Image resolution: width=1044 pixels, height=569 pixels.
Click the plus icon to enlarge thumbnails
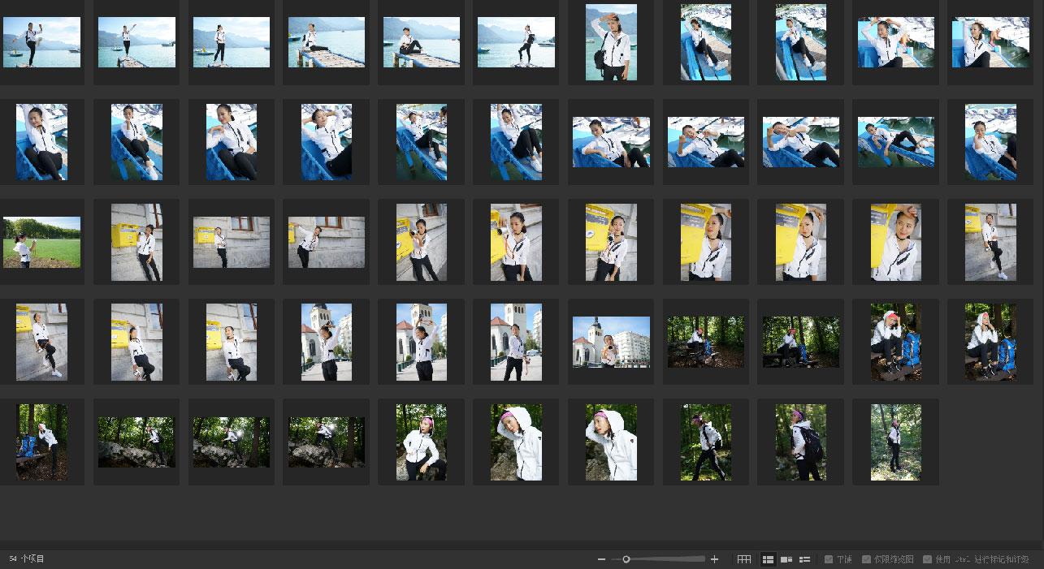click(714, 559)
